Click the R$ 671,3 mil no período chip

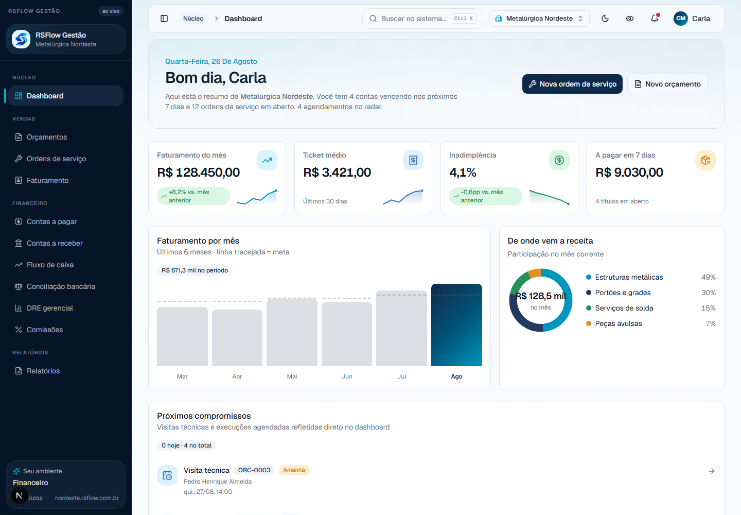pyautogui.click(x=195, y=270)
